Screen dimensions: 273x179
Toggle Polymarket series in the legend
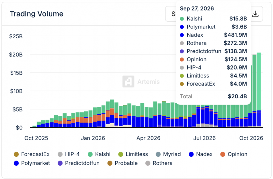click(32, 163)
